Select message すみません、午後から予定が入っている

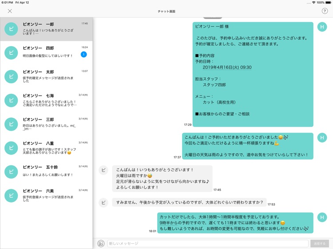[x=189, y=202]
